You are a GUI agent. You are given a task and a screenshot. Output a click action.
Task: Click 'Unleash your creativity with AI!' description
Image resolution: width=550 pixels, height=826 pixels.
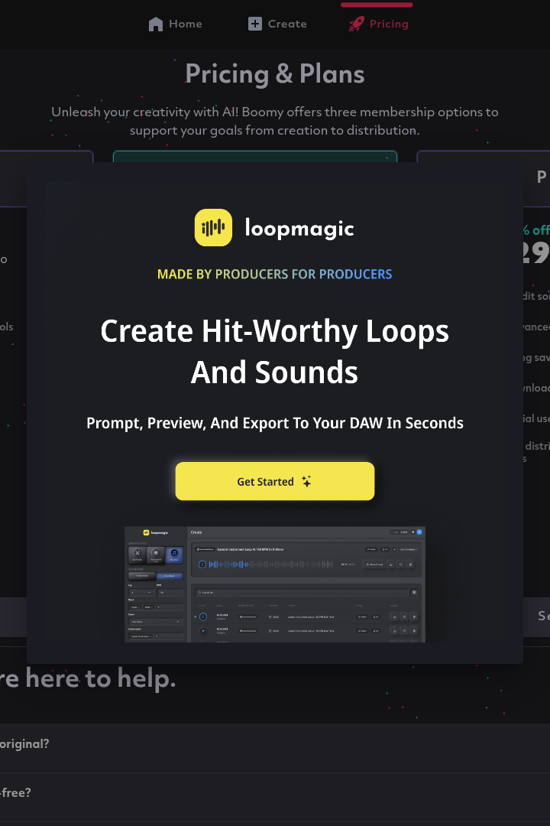tap(275, 121)
